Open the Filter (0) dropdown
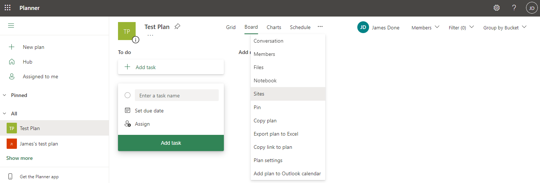 pos(461,28)
